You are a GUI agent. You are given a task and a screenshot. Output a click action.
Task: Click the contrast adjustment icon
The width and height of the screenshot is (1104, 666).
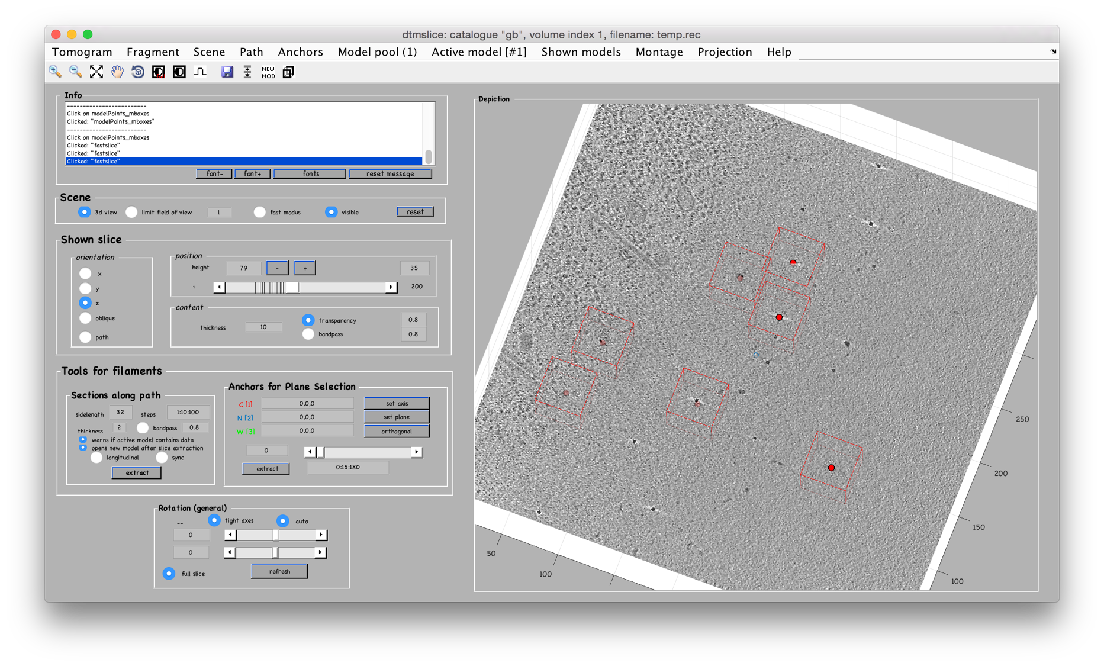(x=179, y=72)
